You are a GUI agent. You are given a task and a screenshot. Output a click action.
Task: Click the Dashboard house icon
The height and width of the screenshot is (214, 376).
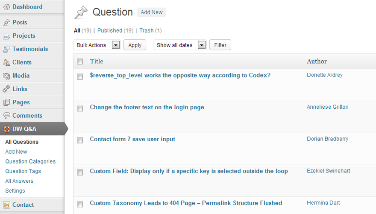[x=6, y=7]
